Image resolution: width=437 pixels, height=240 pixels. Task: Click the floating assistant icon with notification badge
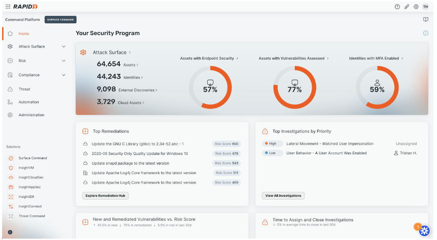click(424, 231)
